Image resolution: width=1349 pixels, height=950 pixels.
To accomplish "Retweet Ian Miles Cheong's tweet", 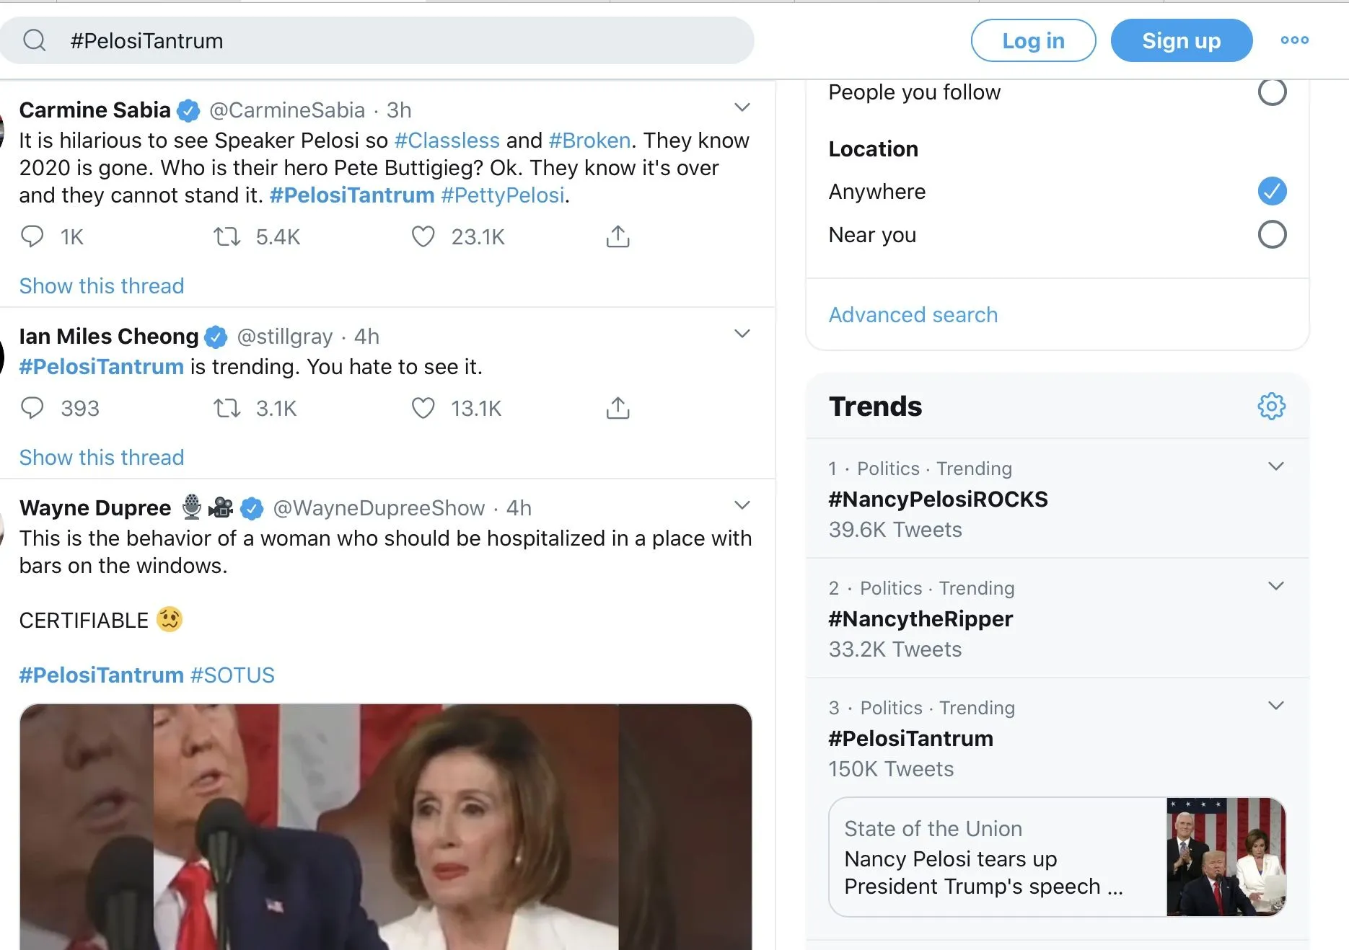I will point(227,408).
